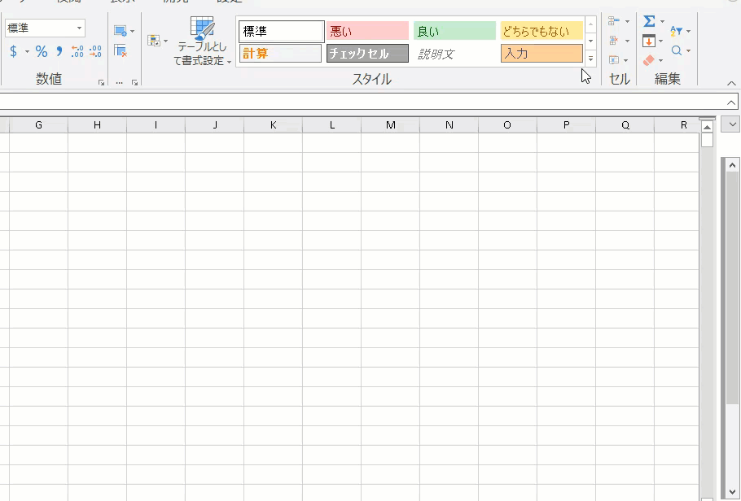Select column M header
This screenshot has height=501, width=741.
(x=390, y=125)
